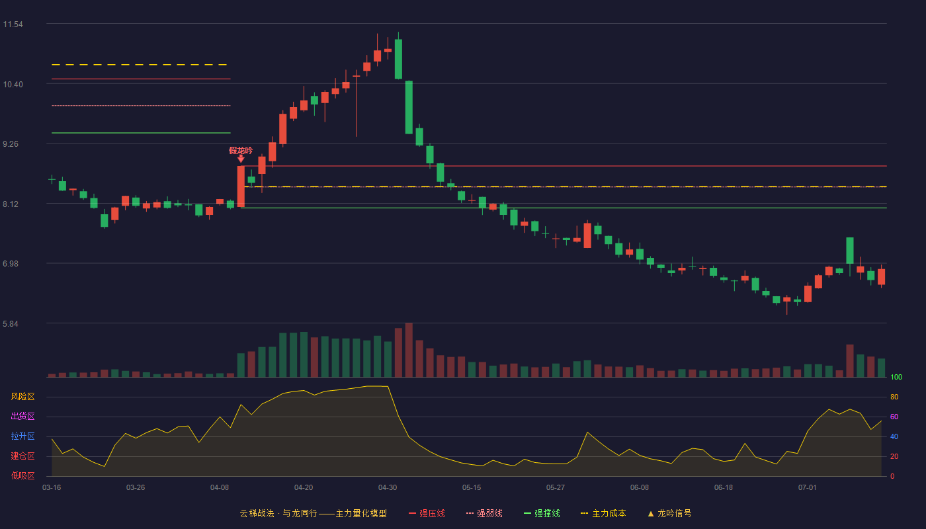Image resolution: width=926 pixels, height=529 pixels.
Task: Select the 低吸区 zone label
Action: (23, 475)
